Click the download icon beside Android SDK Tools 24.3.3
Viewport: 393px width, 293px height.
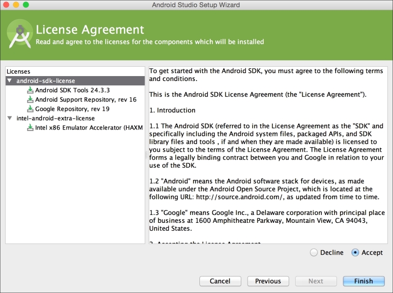point(30,90)
